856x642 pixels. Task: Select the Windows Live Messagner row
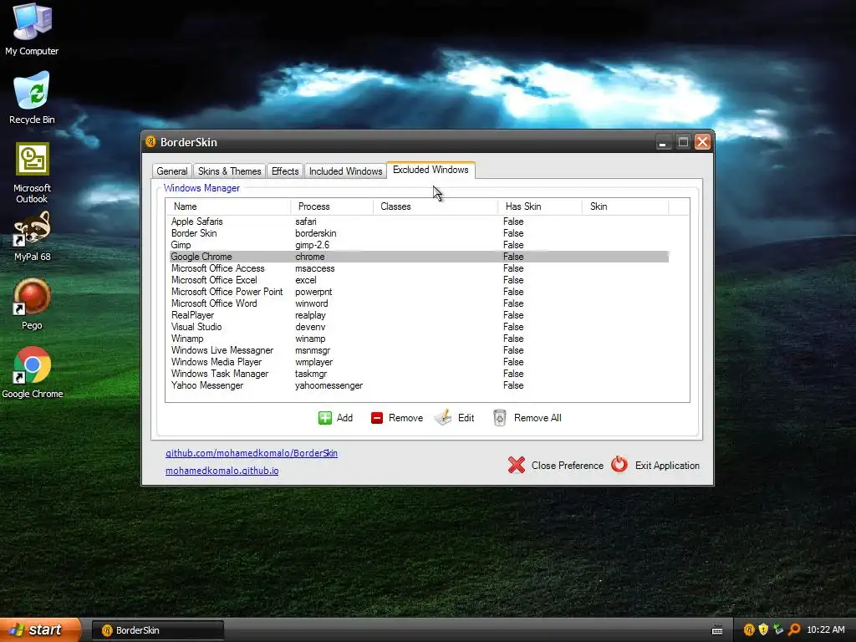point(420,350)
